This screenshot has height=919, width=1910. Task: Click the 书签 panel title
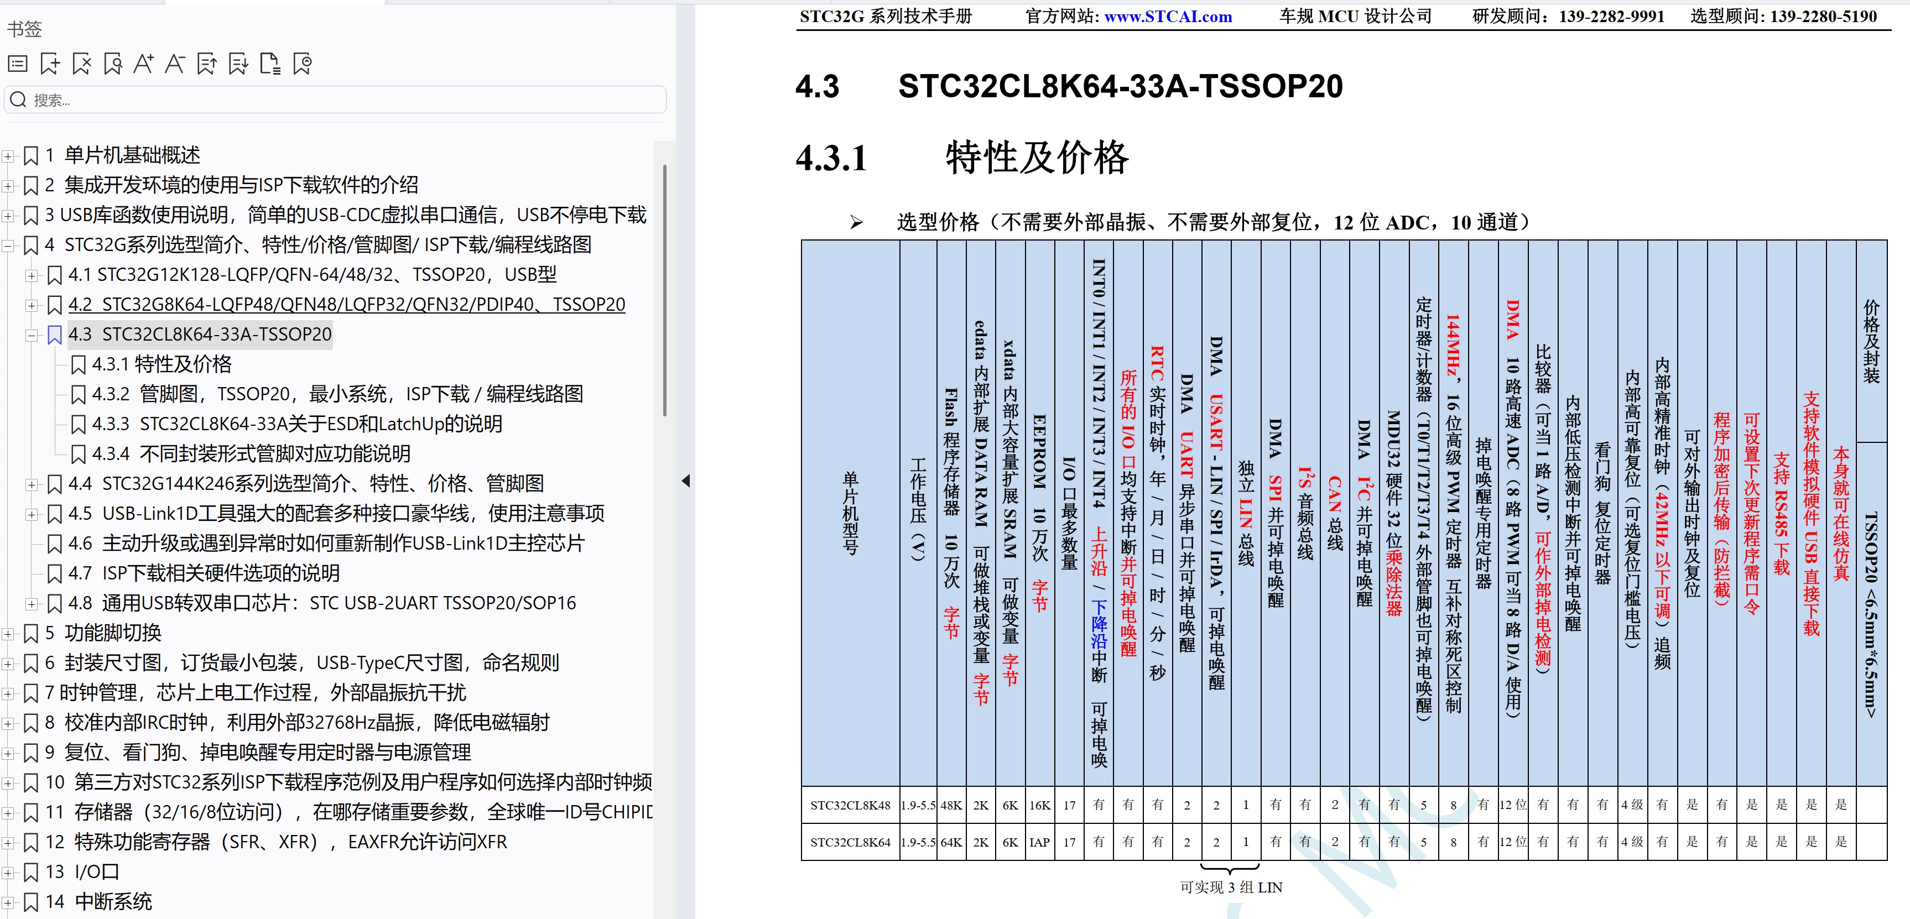point(24,29)
